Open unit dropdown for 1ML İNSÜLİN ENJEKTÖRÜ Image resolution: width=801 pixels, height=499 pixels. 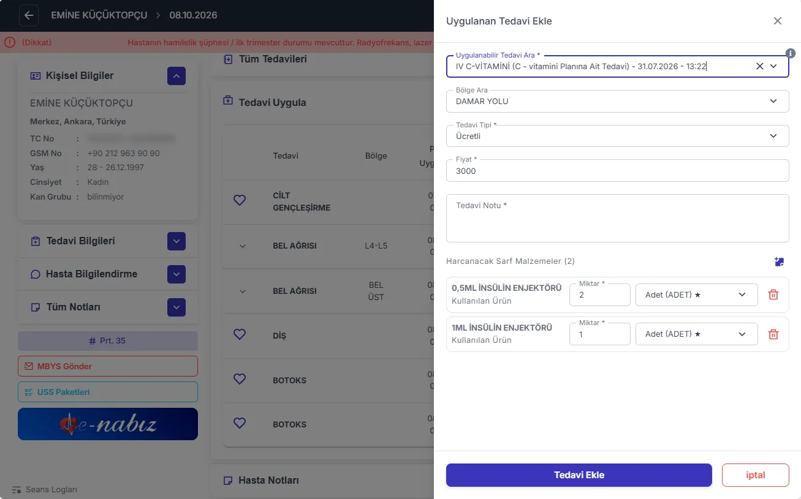[x=696, y=334]
